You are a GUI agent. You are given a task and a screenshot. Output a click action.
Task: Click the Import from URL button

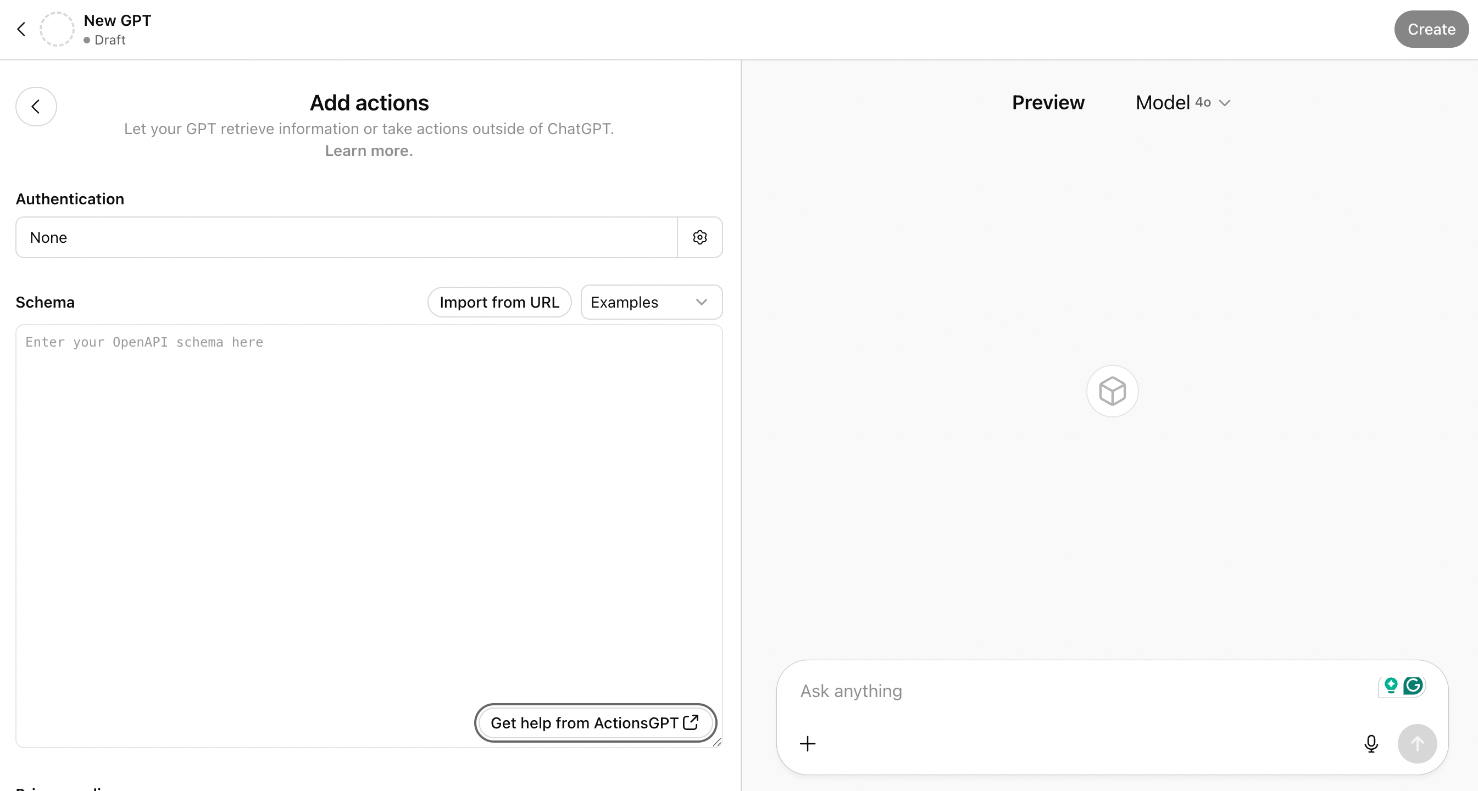pos(499,302)
